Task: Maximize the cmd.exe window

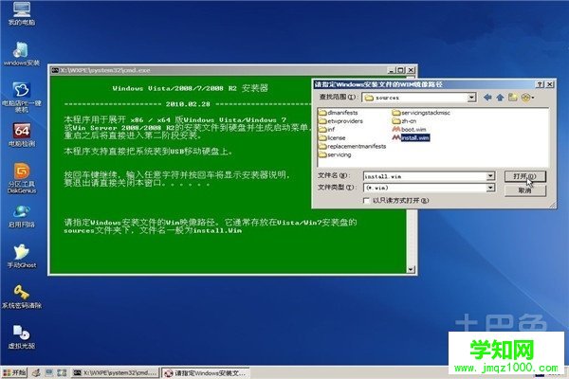Action: [x=400, y=70]
